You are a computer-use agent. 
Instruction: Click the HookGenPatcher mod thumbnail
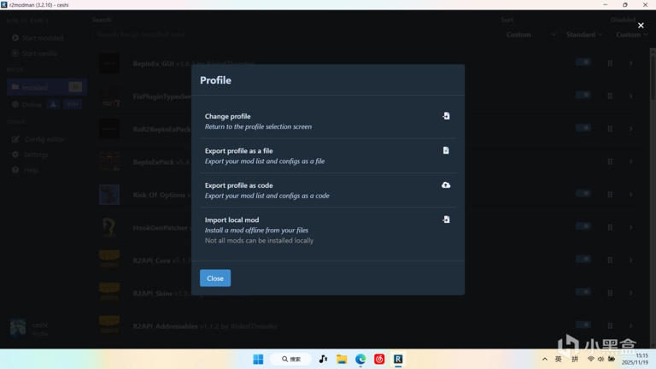pos(109,227)
